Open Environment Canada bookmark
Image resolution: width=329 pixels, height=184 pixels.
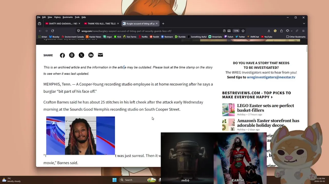click(x=73, y=37)
